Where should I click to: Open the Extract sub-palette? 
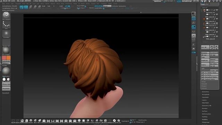pos(204,88)
